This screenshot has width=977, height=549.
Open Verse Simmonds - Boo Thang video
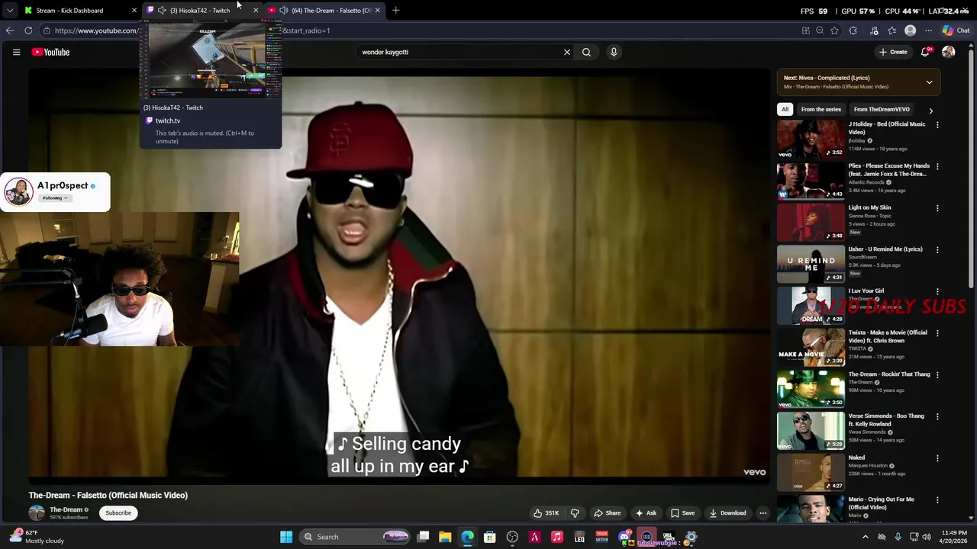(x=811, y=431)
